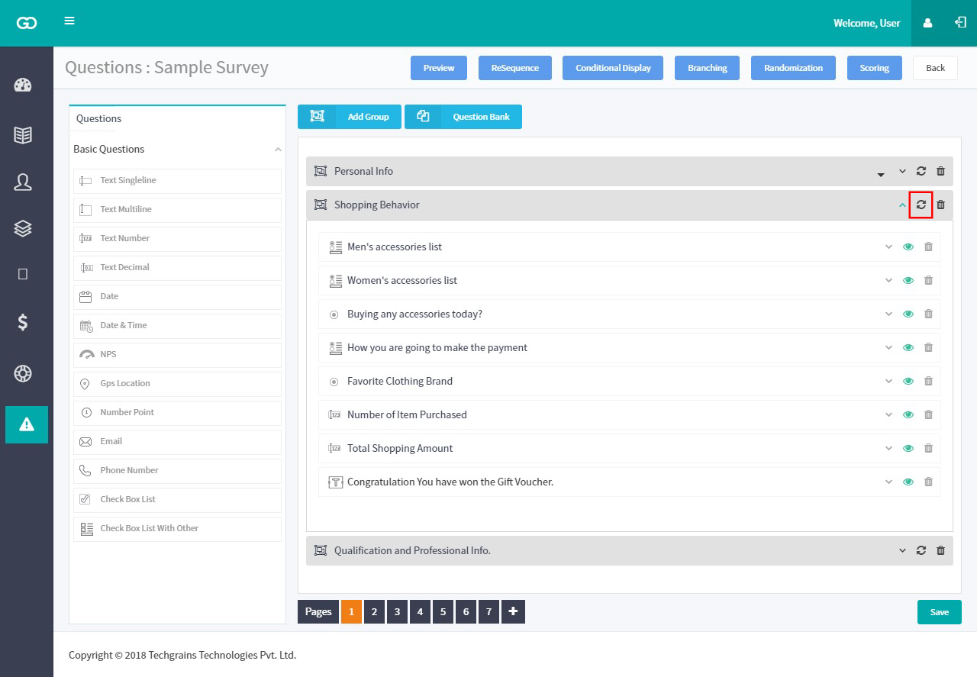Open the user profile icon in header
This screenshot has width=977, height=677.
click(927, 23)
